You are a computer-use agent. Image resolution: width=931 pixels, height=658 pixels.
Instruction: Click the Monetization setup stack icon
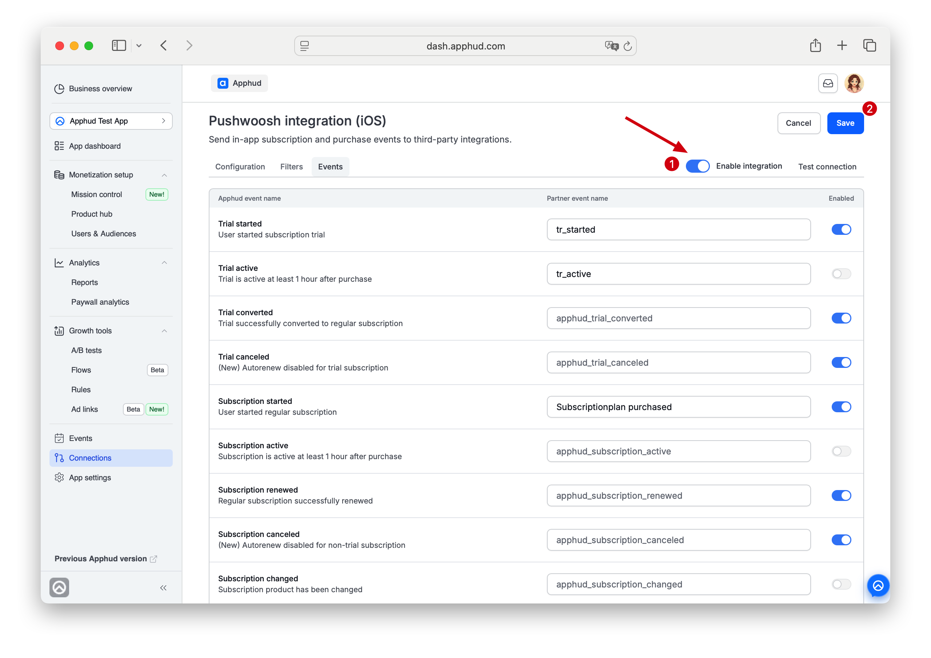click(x=59, y=175)
